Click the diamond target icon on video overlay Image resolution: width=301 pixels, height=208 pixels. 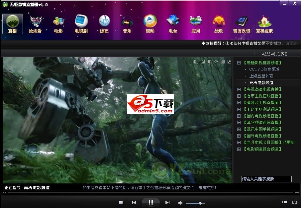point(216,62)
